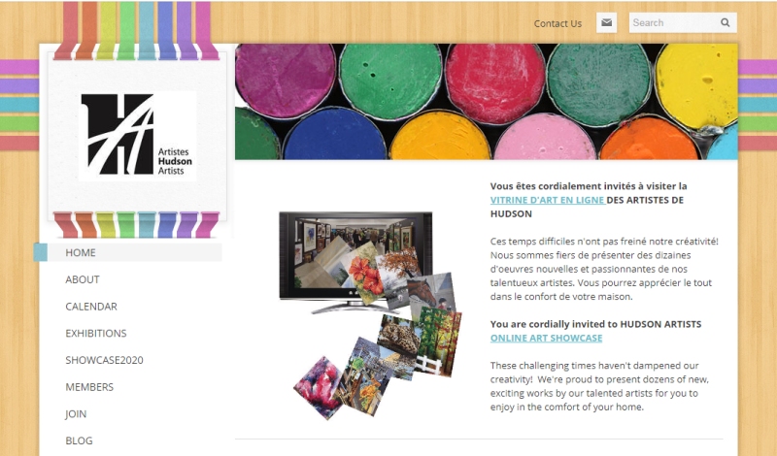Open the BLOG page
This screenshot has height=456, width=777.
tap(79, 440)
